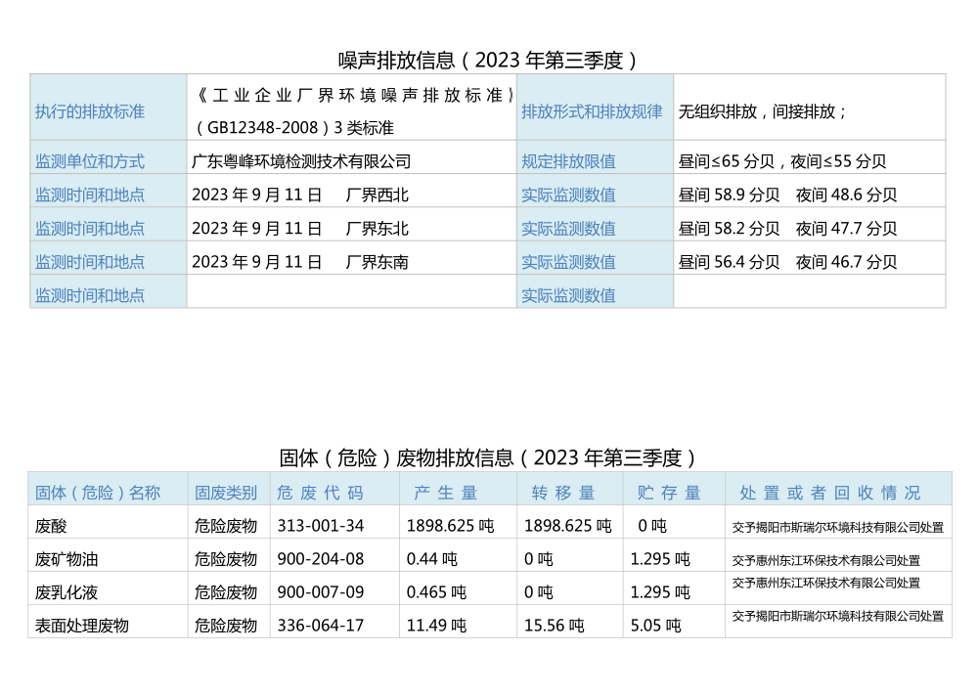Image resolution: width=978 pixels, height=695 pixels.
Task: Select waste code 900-007-09
Action: pyautogui.click(x=321, y=592)
